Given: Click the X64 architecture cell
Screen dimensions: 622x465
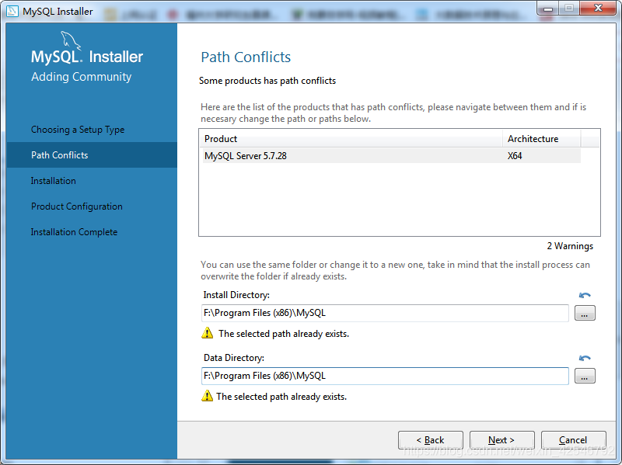Looking at the screenshot, I should (x=515, y=156).
